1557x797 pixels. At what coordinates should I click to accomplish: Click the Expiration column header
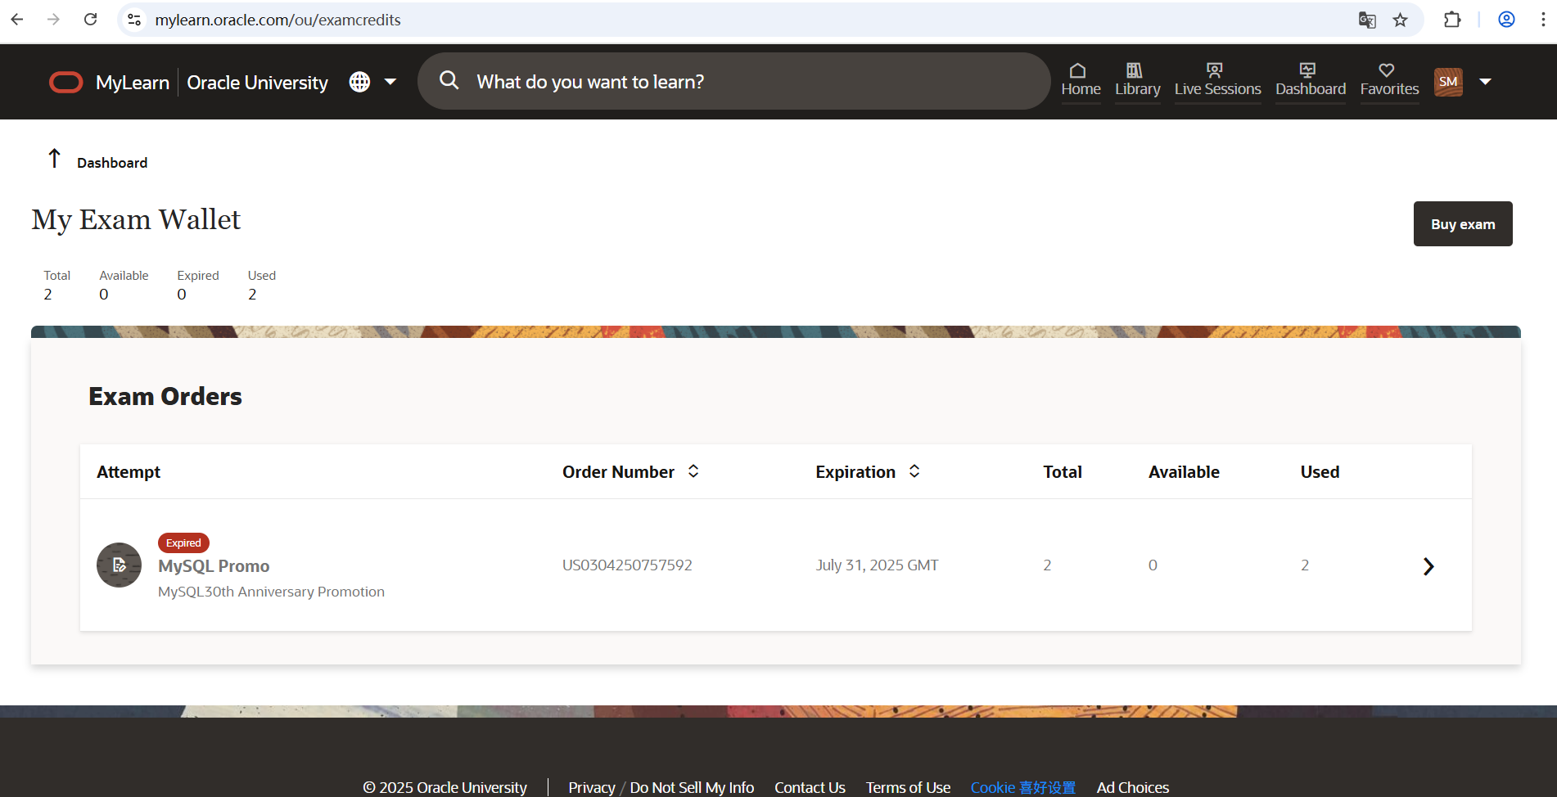(x=855, y=472)
